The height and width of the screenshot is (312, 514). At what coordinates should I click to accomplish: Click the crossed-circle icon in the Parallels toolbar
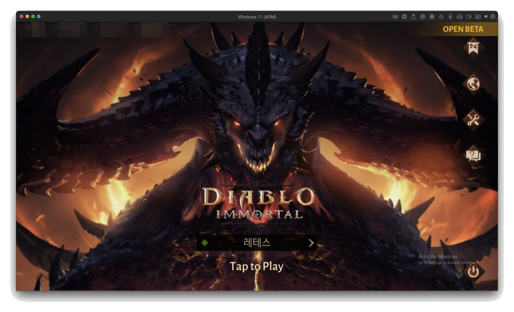point(422,17)
